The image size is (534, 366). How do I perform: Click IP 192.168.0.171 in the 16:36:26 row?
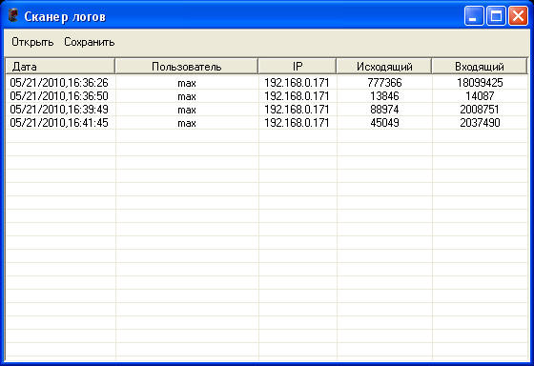pos(297,83)
